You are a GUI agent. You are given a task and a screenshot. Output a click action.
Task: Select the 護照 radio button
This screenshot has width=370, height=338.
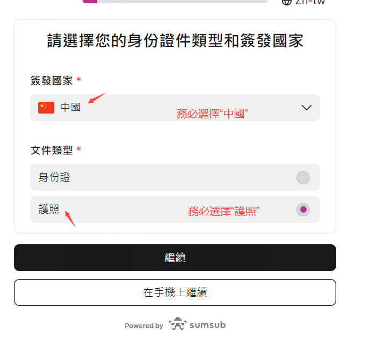[x=303, y=209]
